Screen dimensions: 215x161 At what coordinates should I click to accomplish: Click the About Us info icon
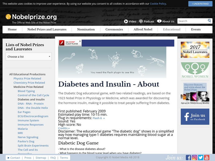click(x=159, y=21)
